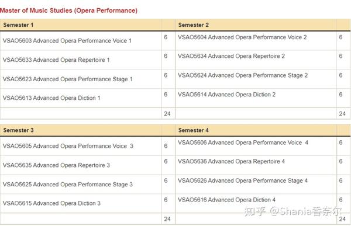Open VSAO5635 Advanced Opera Repertoire 3
Image resolution: width=351 pixels, height=226 pixels.
click(56, 165)
